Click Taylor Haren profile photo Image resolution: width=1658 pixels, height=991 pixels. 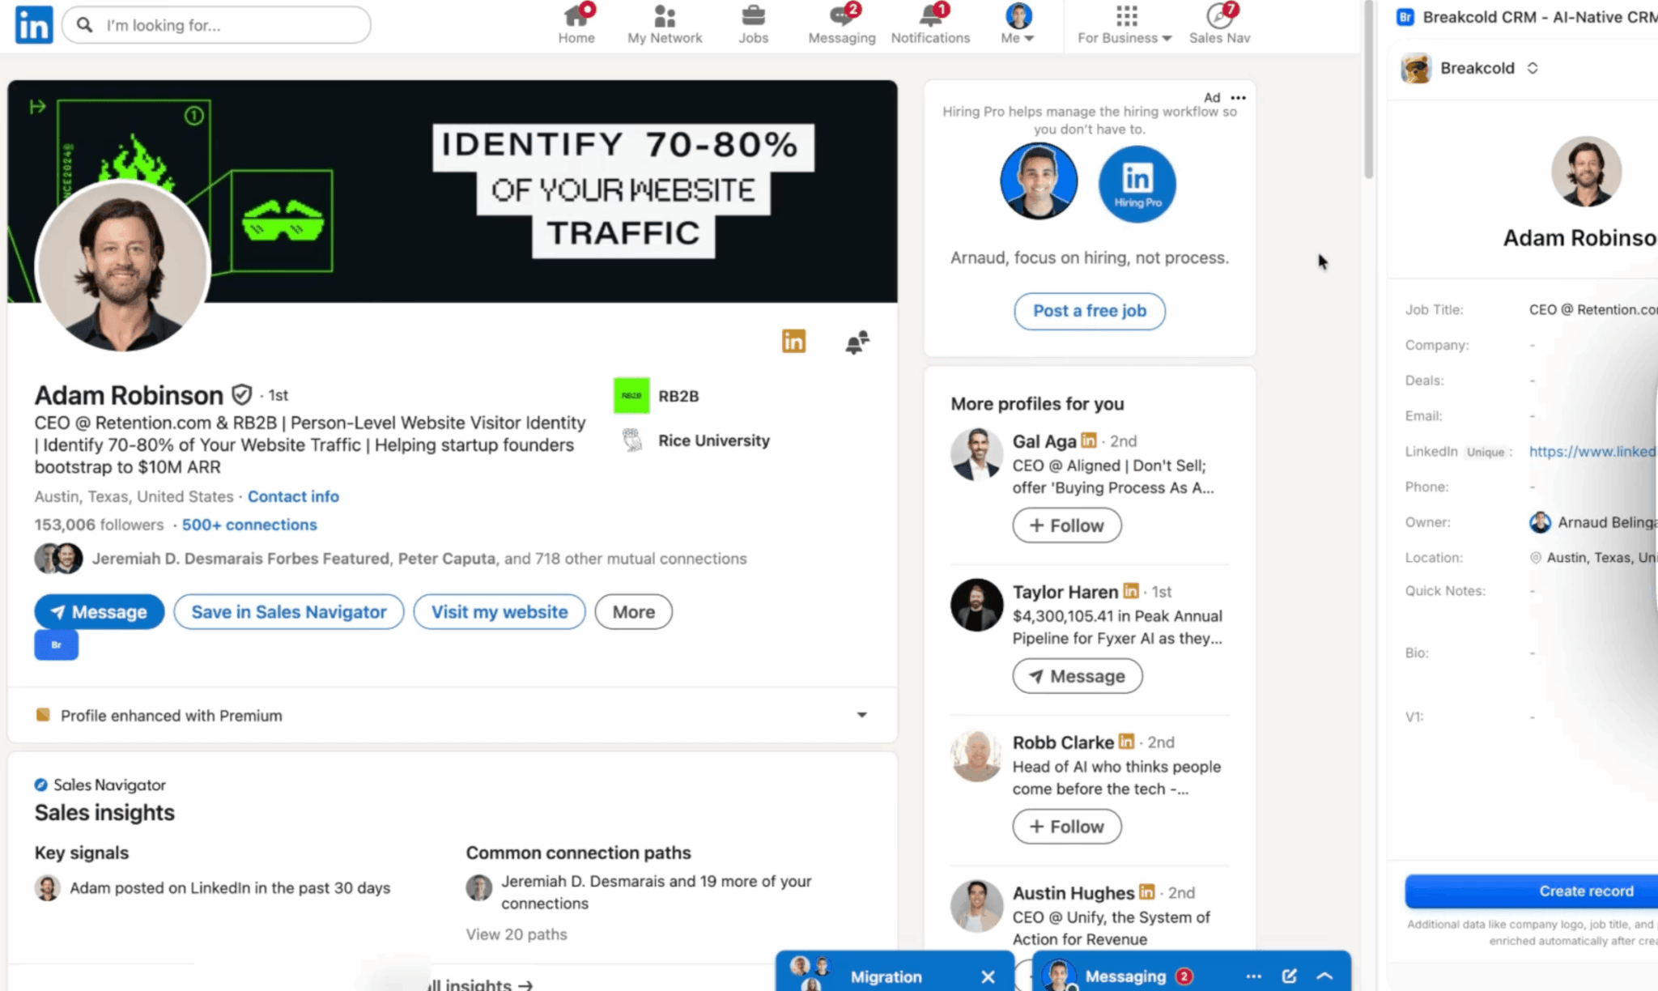coord(977,605)
